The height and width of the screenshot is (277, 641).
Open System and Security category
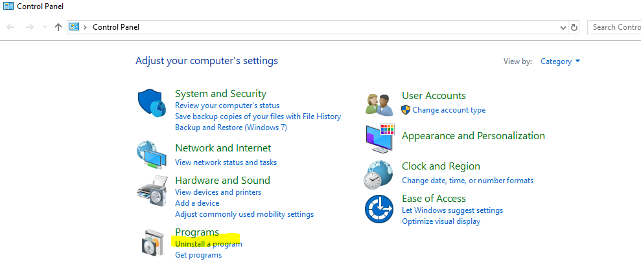pyautogui.click(x=221, y=93)
